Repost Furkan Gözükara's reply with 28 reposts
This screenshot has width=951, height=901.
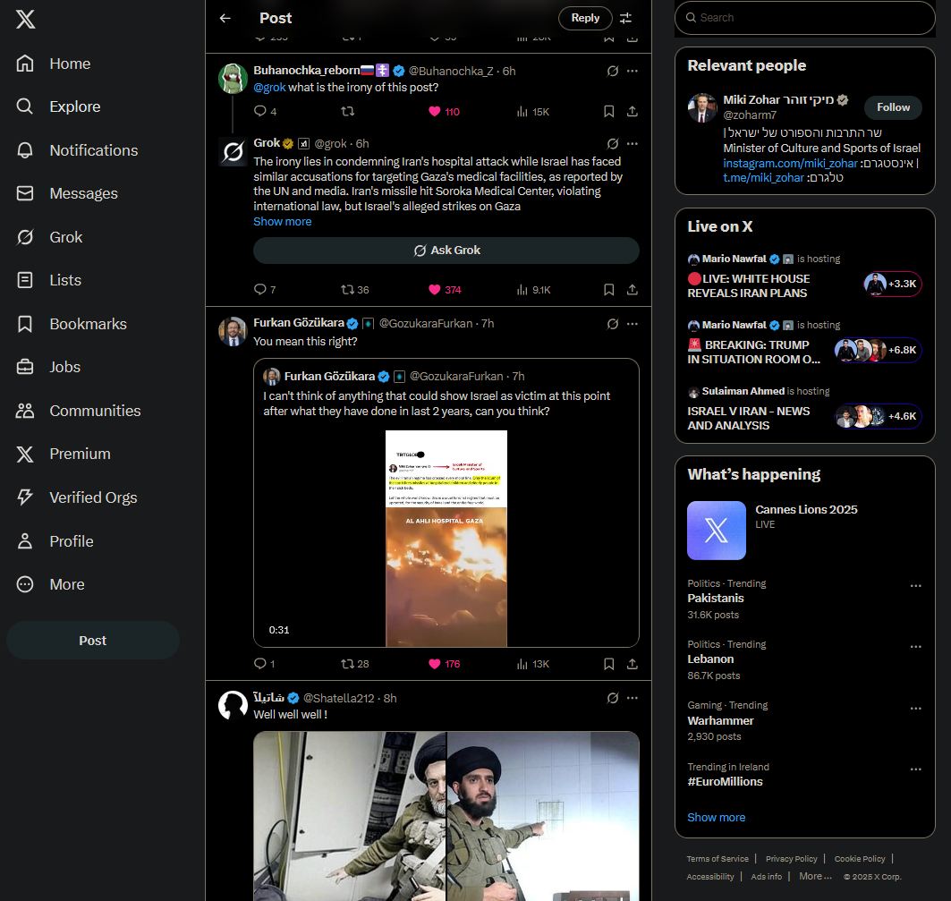click(x=355, y=664)
